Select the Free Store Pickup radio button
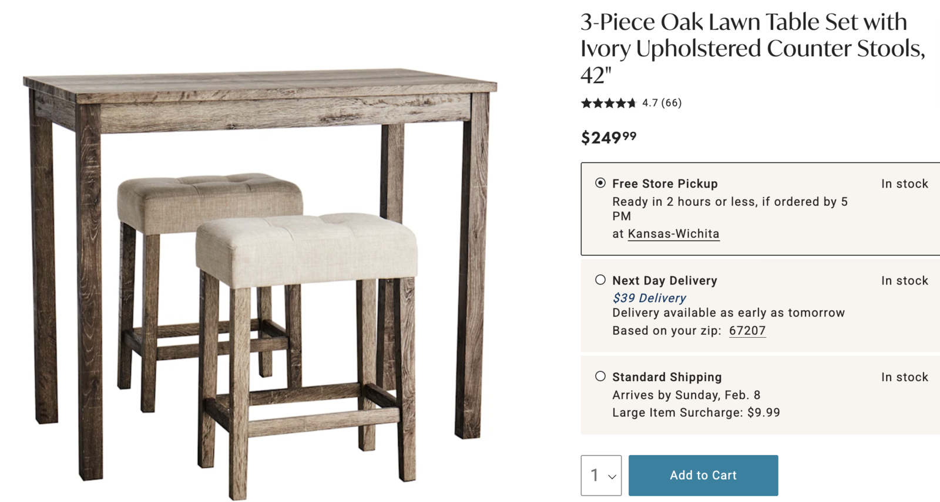The width and height of the screenshot is (940, 502). click(600, 183)
